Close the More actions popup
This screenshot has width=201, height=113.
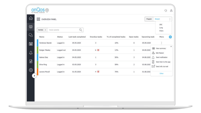point(171,46)
